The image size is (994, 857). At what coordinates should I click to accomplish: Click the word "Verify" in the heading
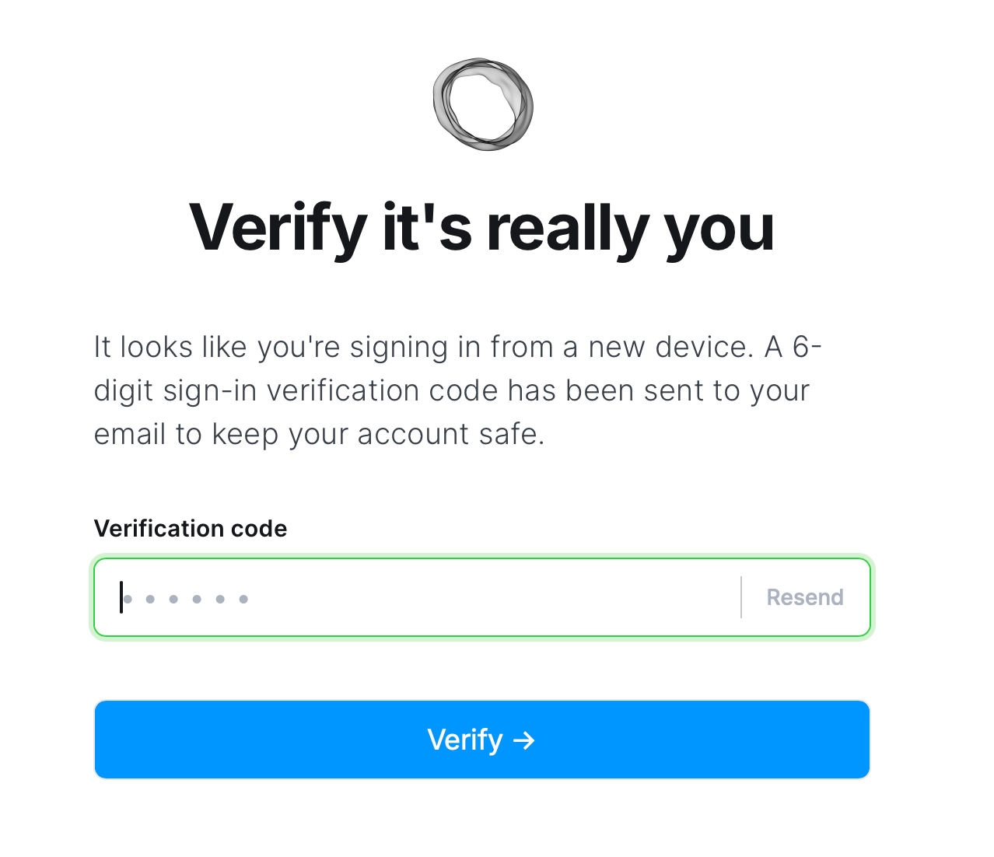click(x=278, y=229)
